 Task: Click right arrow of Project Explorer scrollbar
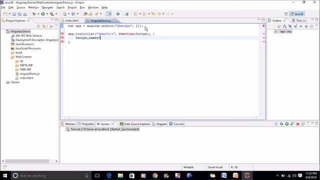tap(56, 161)
